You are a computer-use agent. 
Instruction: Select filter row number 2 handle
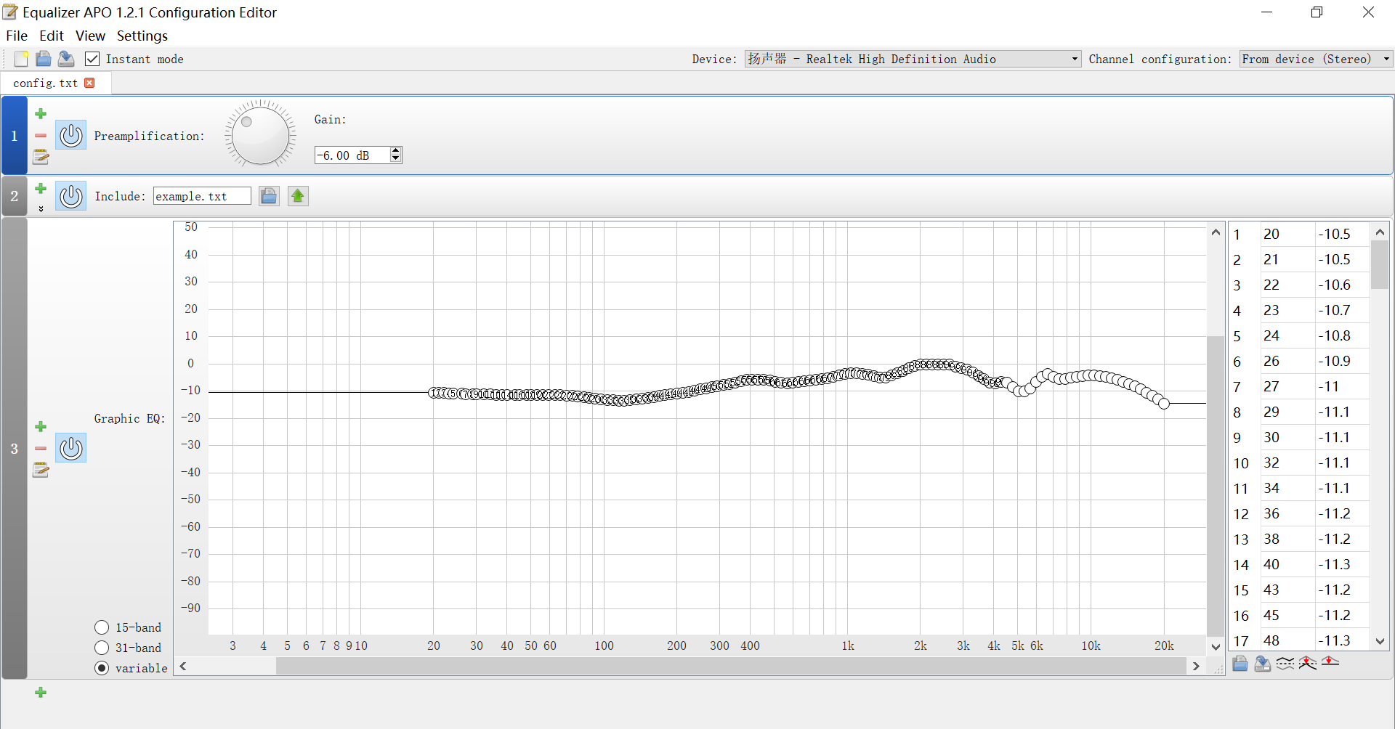point(14,196)
